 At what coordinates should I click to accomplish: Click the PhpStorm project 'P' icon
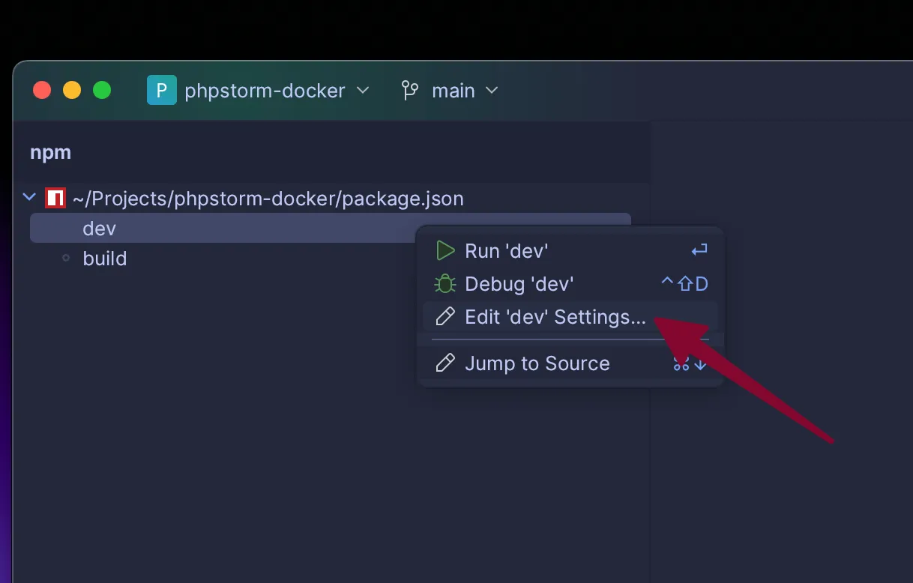(x=161, y=91)
